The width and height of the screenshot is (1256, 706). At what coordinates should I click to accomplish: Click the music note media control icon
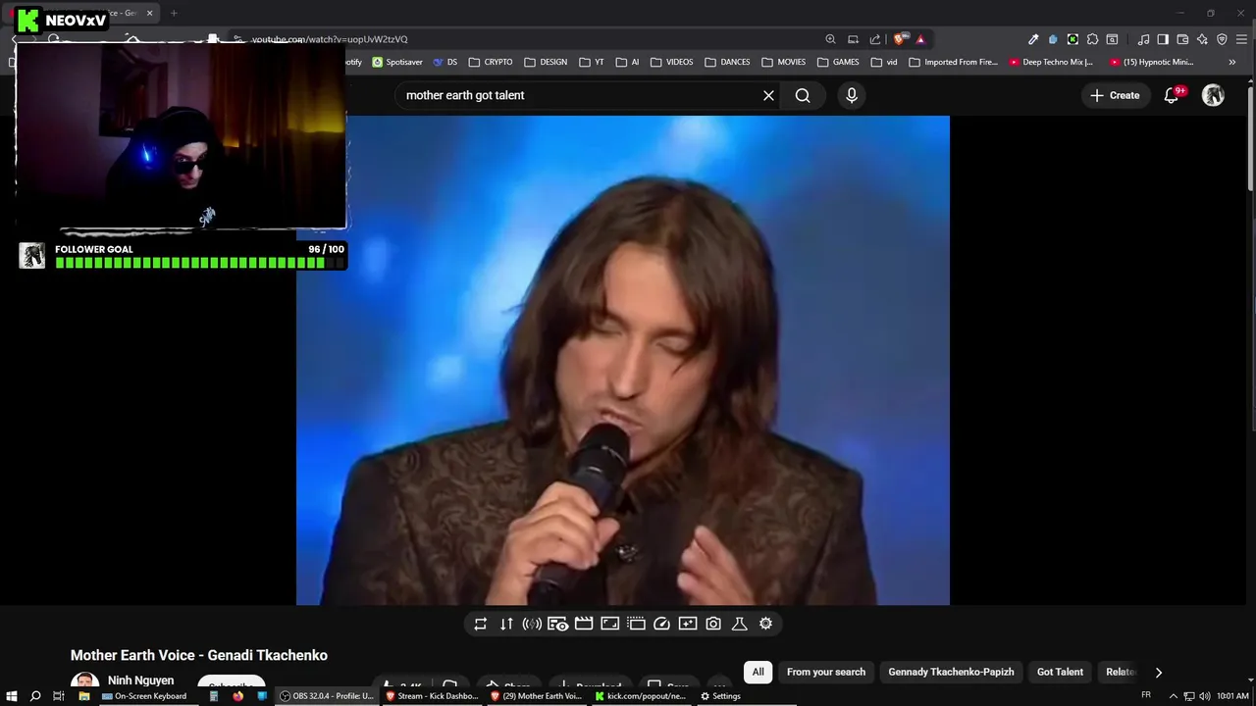(1143, 39)
